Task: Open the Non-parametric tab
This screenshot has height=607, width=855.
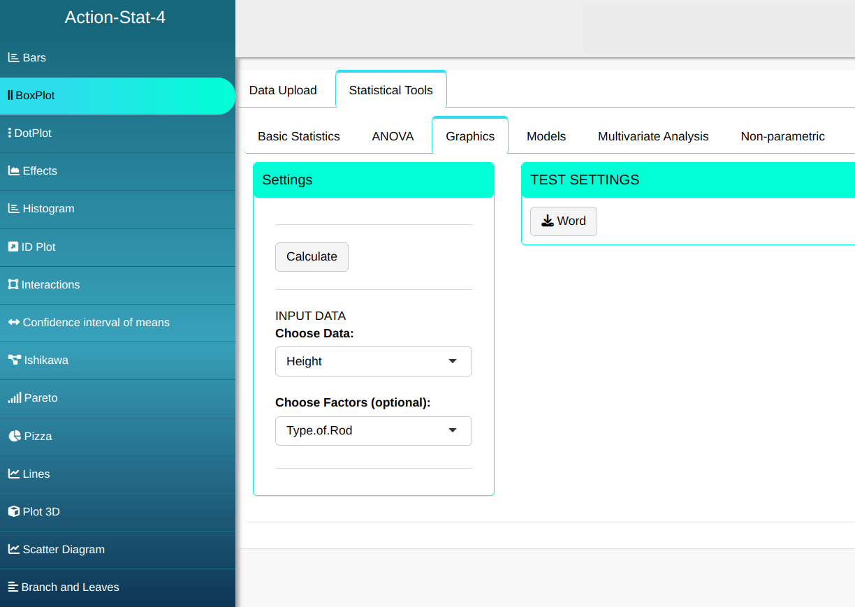Action: (782, 136)
